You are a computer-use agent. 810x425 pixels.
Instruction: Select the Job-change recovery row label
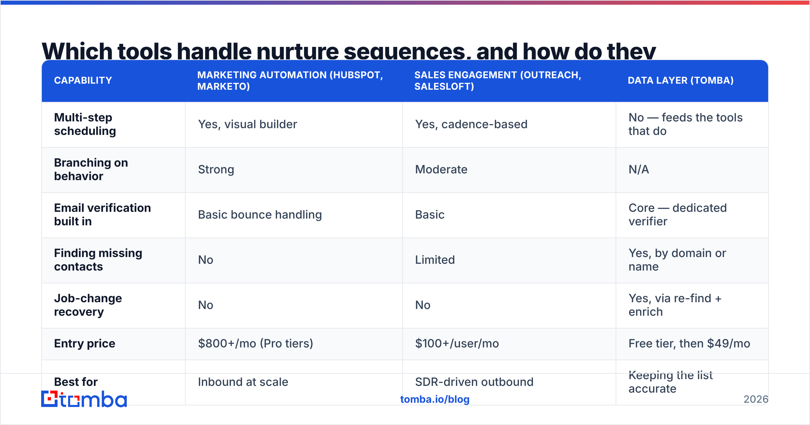point(88,305)
